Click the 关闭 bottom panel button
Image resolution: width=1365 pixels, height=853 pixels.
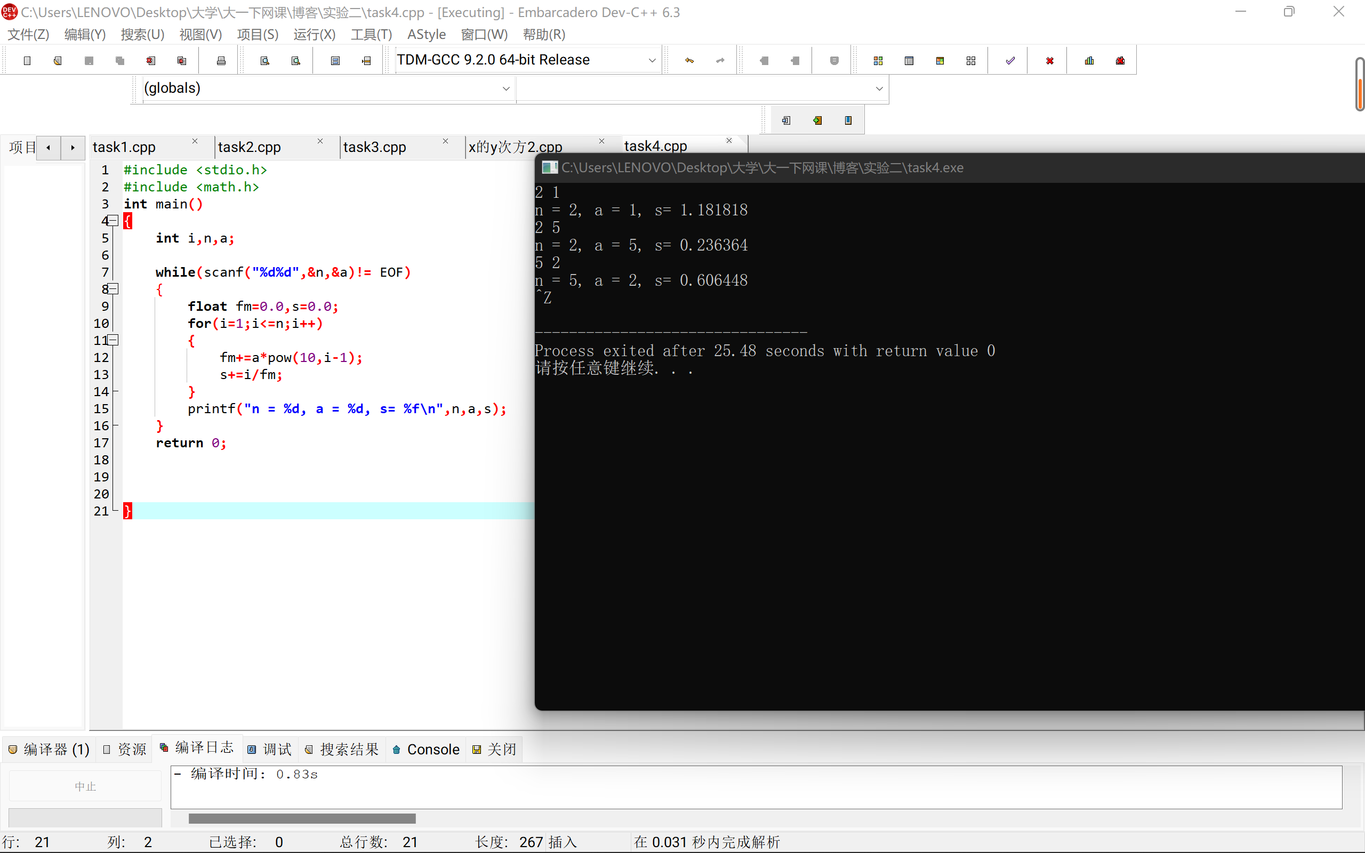(495, 749)
